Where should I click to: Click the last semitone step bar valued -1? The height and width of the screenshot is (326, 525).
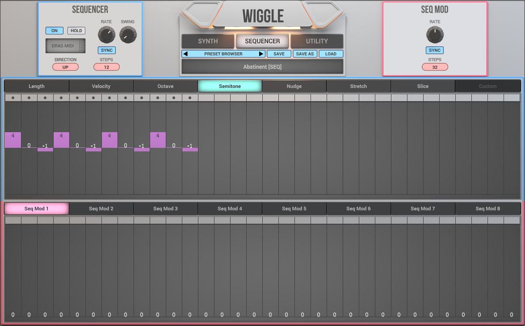pyautogui.click(x=190, y=149)
